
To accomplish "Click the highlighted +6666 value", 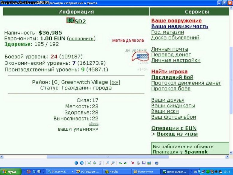I will click(x=142, y=56).
